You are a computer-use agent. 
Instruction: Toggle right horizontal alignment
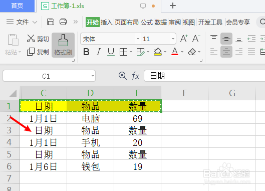pos(239,52)
